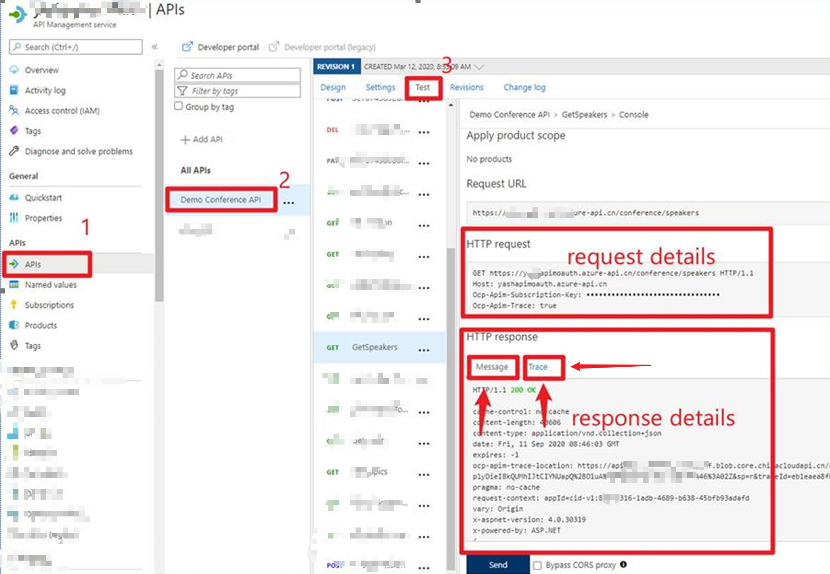Switch to the Test tab
The width and height of the screenshot is (830, 574).
click(423, 88)
